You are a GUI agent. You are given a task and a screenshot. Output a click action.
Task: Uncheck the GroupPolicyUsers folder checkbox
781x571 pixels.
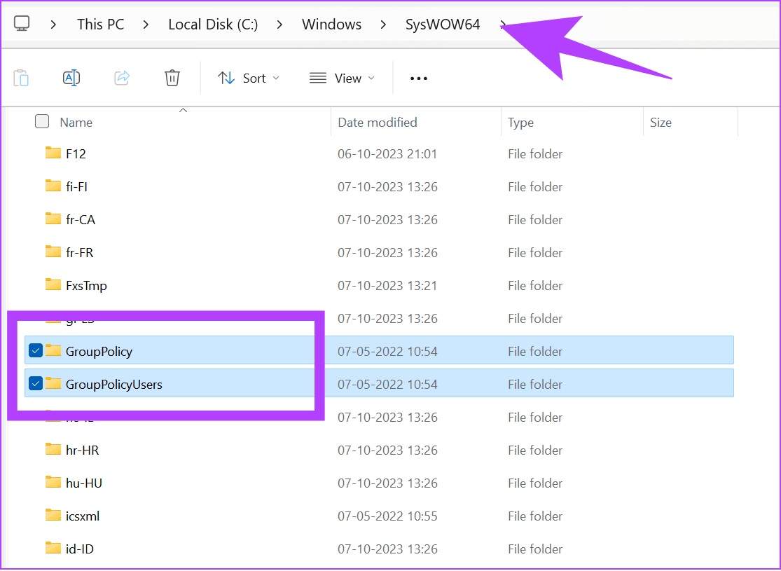[x=36, y=383]
